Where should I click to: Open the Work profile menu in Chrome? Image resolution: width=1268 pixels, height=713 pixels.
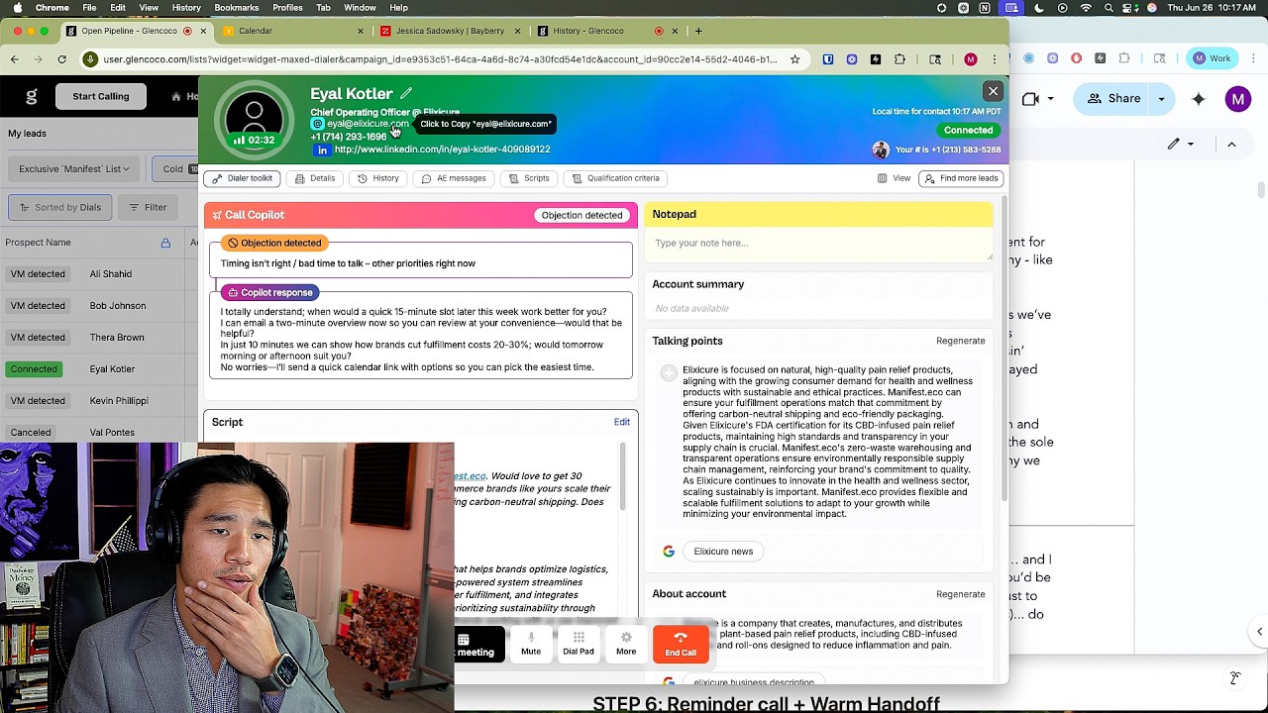coord(1213,58)
